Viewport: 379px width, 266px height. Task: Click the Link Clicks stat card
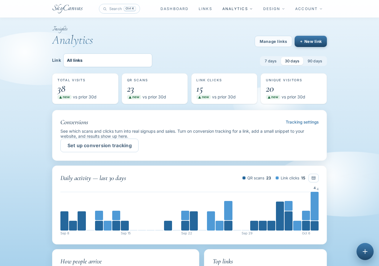point(224,89)
